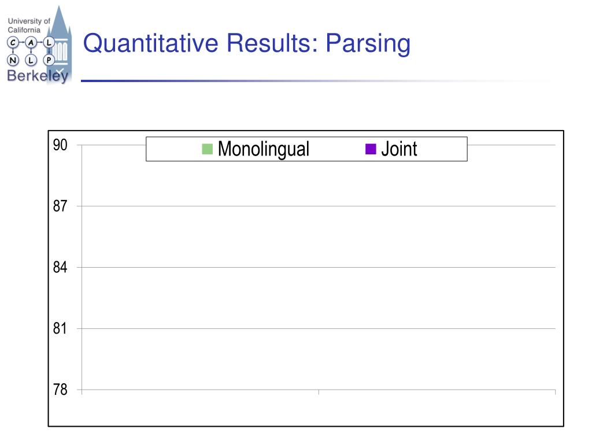The height and width of the screenshot is (444, 592).
Task: Select the Monolingual legend label
Action: click(264, 149)
